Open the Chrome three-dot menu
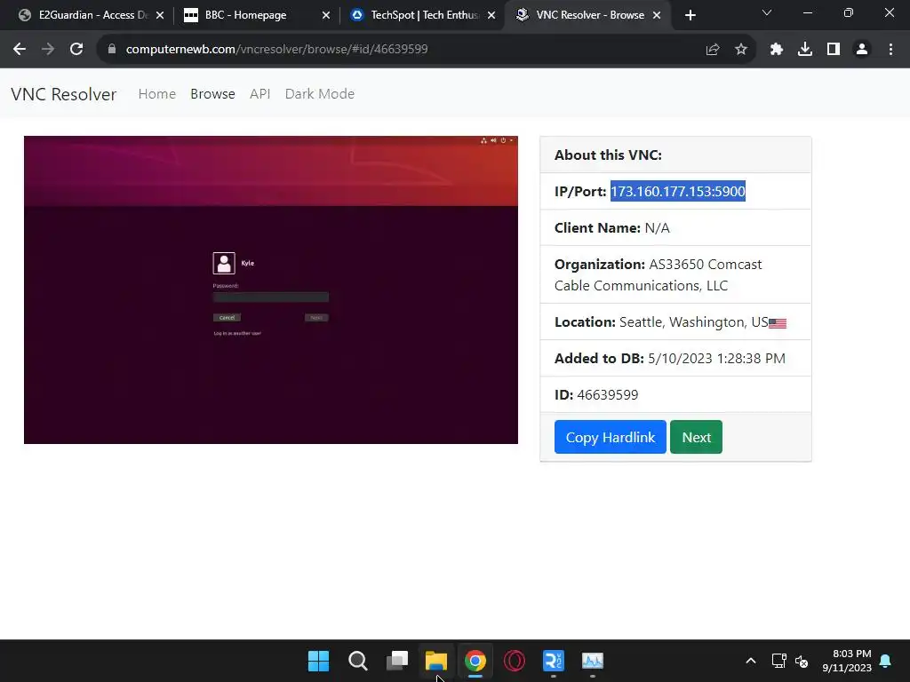The width and height of the screenshot is (910, 682). pyautogui.click(x=890, y=50)
